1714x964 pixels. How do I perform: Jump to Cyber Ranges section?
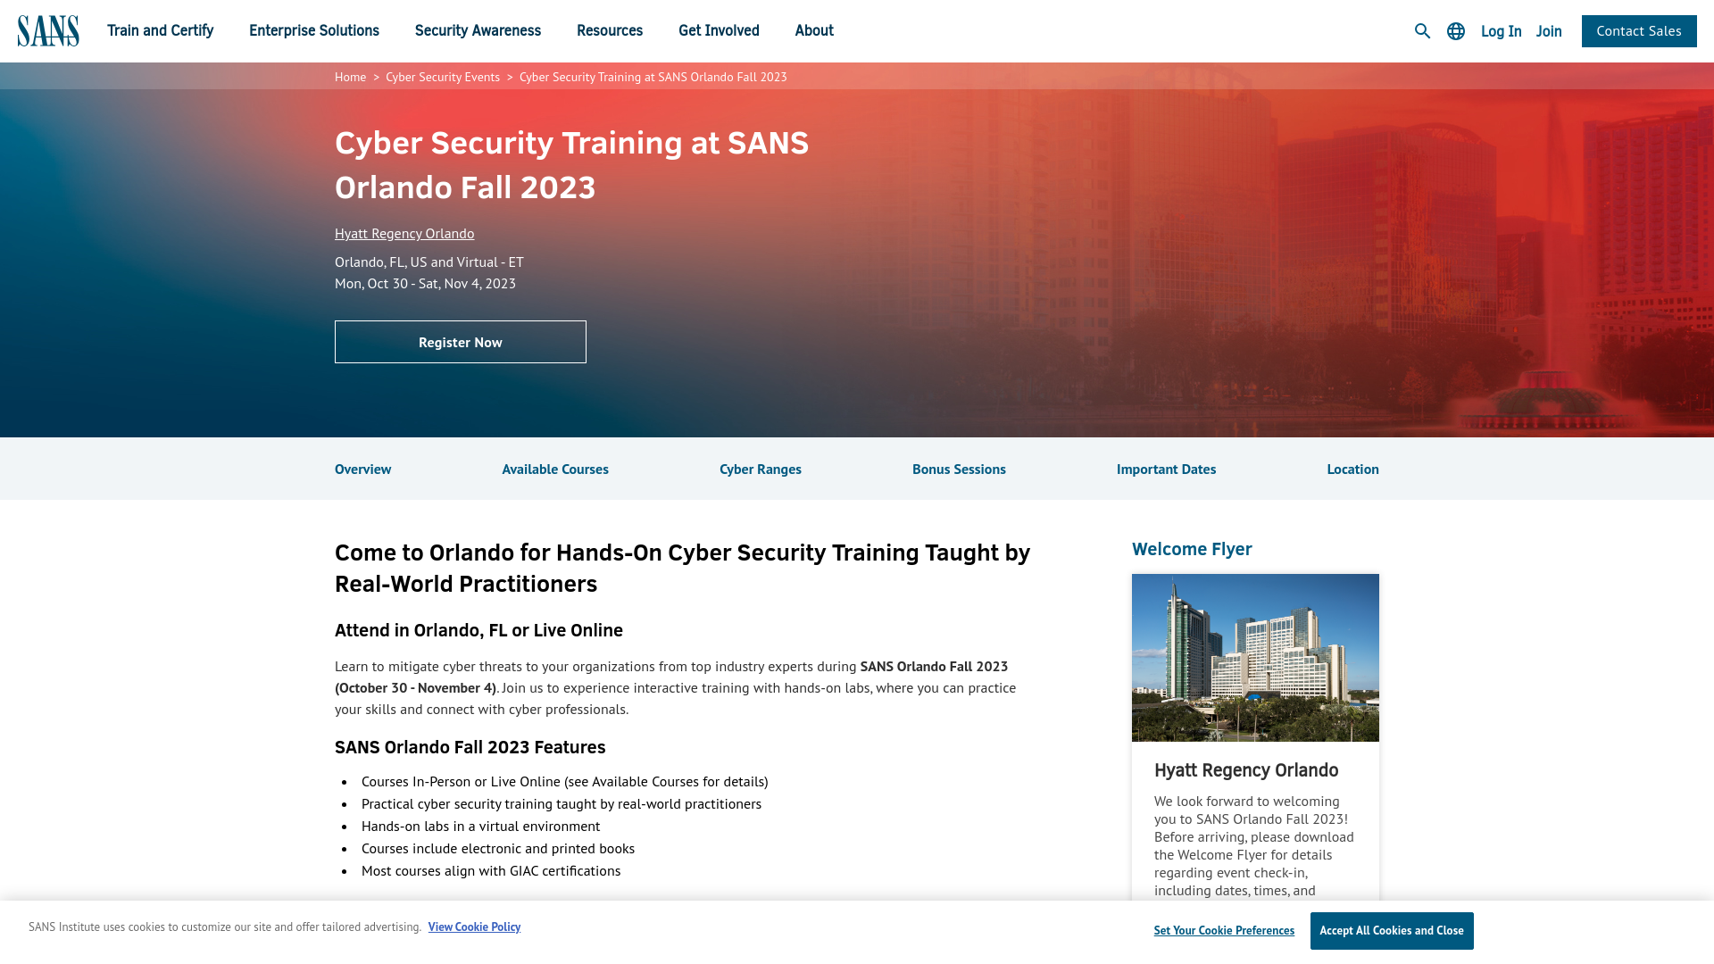coord(761,469)
